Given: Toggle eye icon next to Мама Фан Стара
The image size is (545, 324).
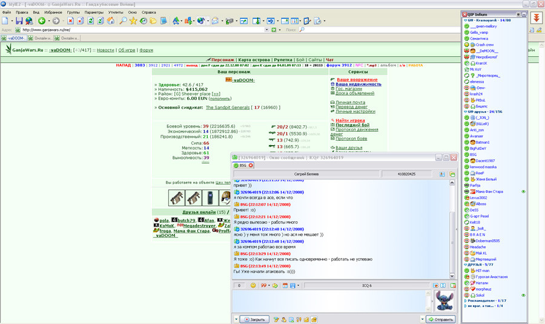Looking at the screenshot, I should tap(523, 192).
